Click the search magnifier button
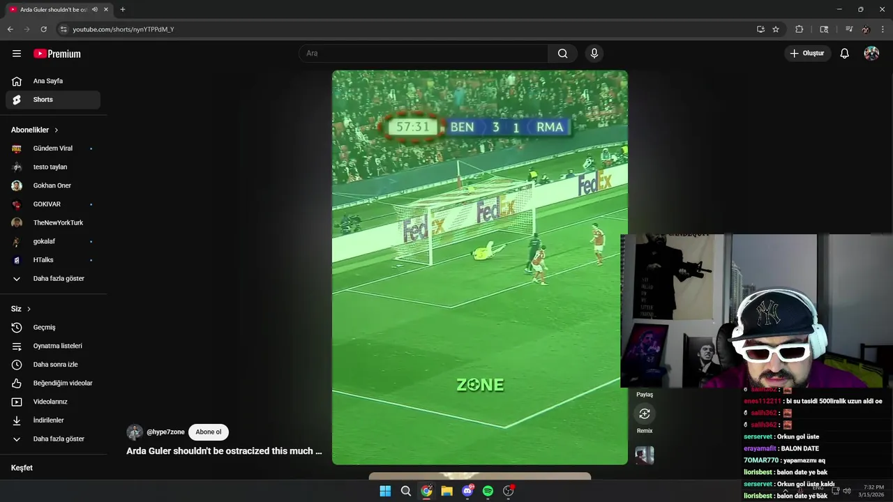Screen dimensions: 893x502 tap(562, 54)
